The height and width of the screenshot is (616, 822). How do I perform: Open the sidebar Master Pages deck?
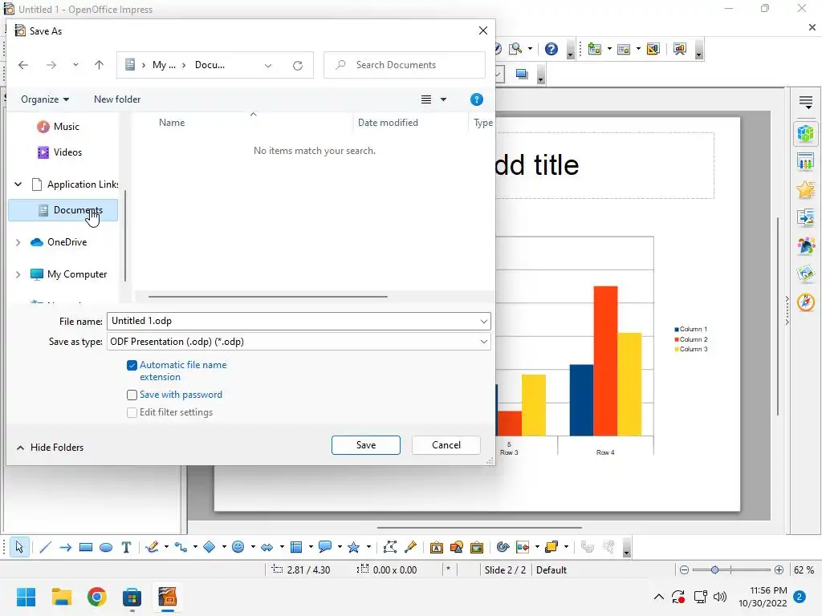point(806,161)
